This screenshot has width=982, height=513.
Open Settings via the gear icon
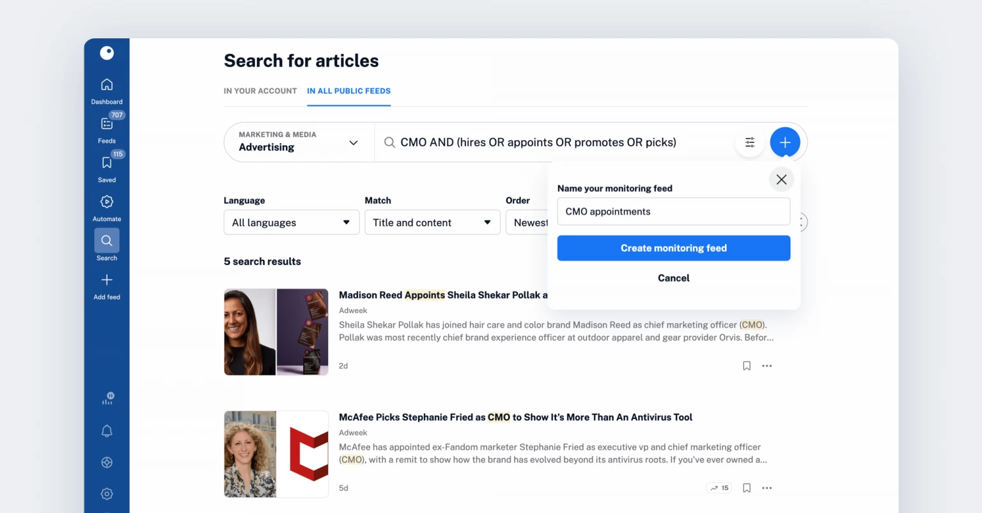(106, 493)
